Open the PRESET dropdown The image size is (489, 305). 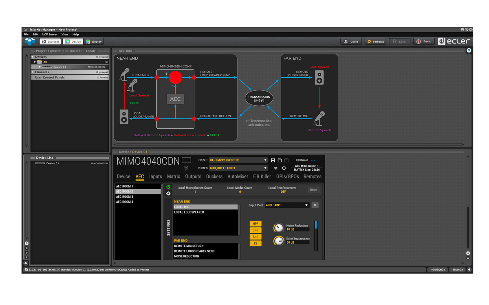click(238, 160)
